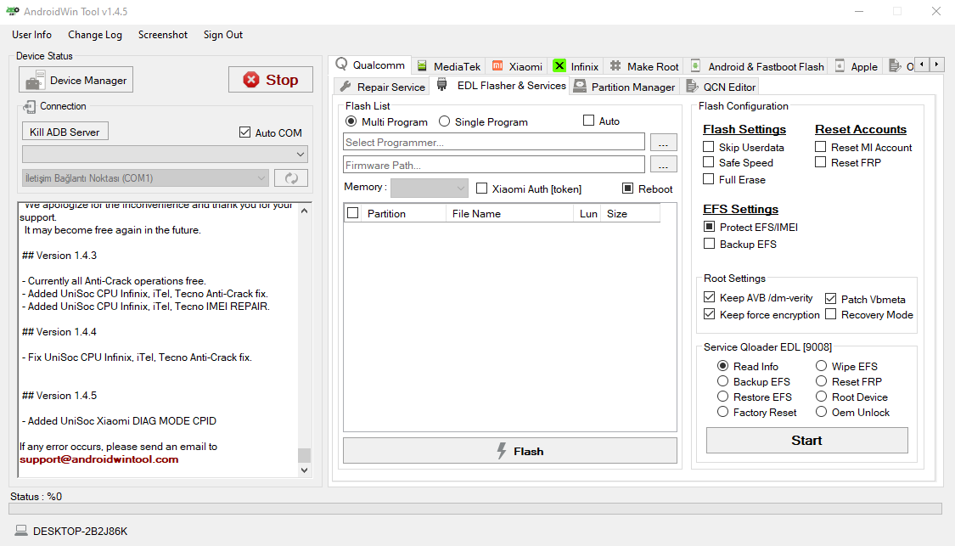Viewport: 955px width, 546px height.
Task: Check Backup EFS under EFS Settings
Action: pyautogui.click(x=709, y=244)
